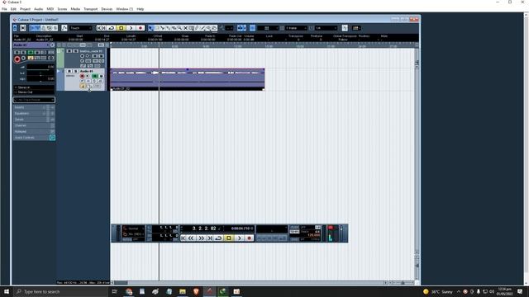This screenshot has height=297, width=529.
Task: Open the automation mode Touch dropdown
Action: click(81, 28)
